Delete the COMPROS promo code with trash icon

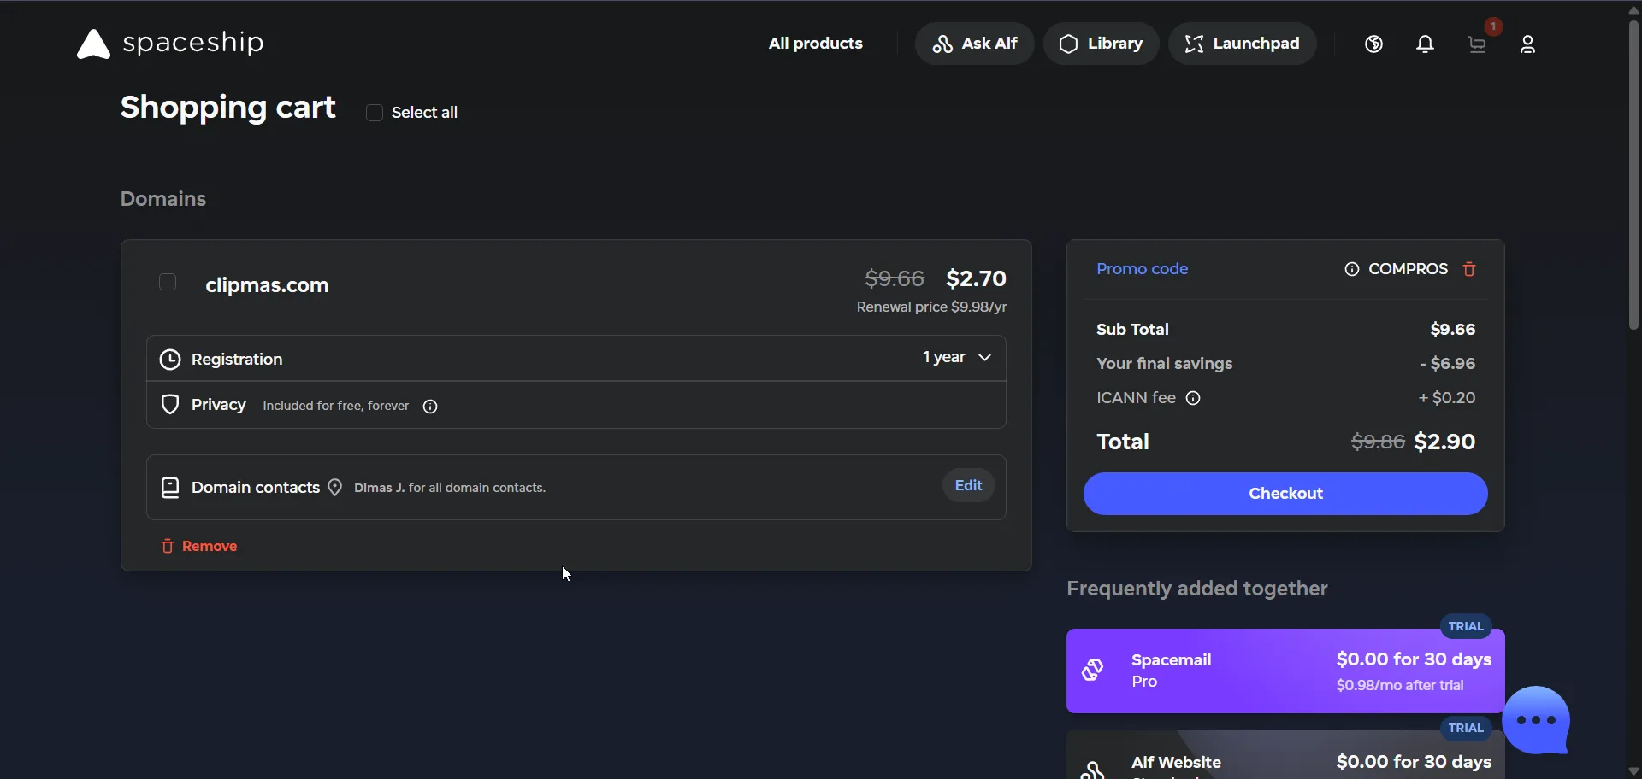pos(1469,269)
